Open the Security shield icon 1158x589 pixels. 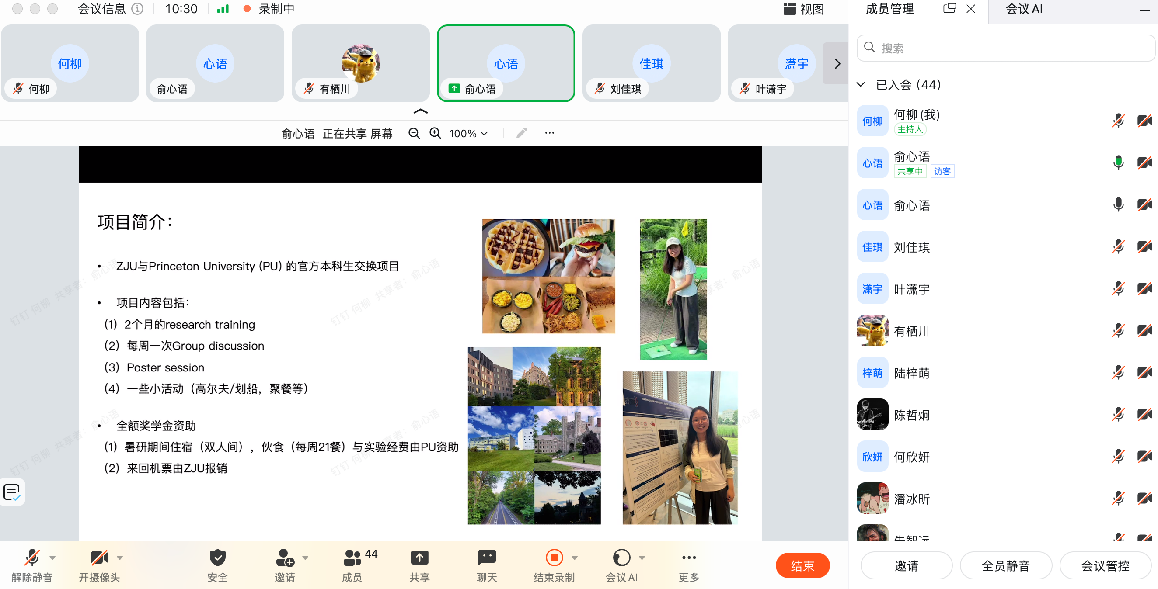pyautogui.click(x=217, y=558)
